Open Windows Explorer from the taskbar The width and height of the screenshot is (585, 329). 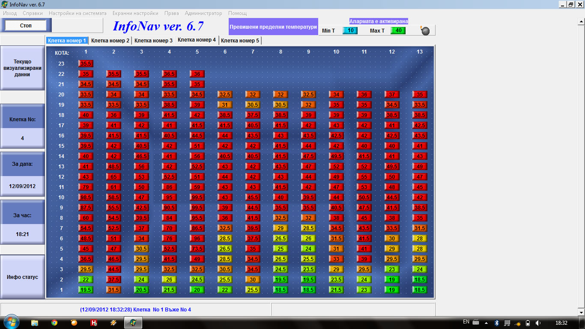35,323
